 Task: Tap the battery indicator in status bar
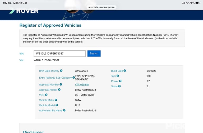click(198, 3)
